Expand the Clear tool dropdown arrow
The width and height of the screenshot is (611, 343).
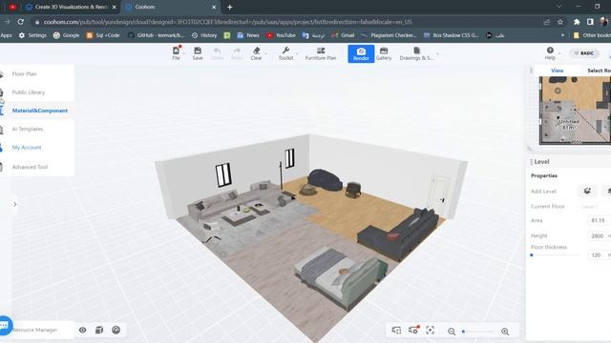pos(266,53)
